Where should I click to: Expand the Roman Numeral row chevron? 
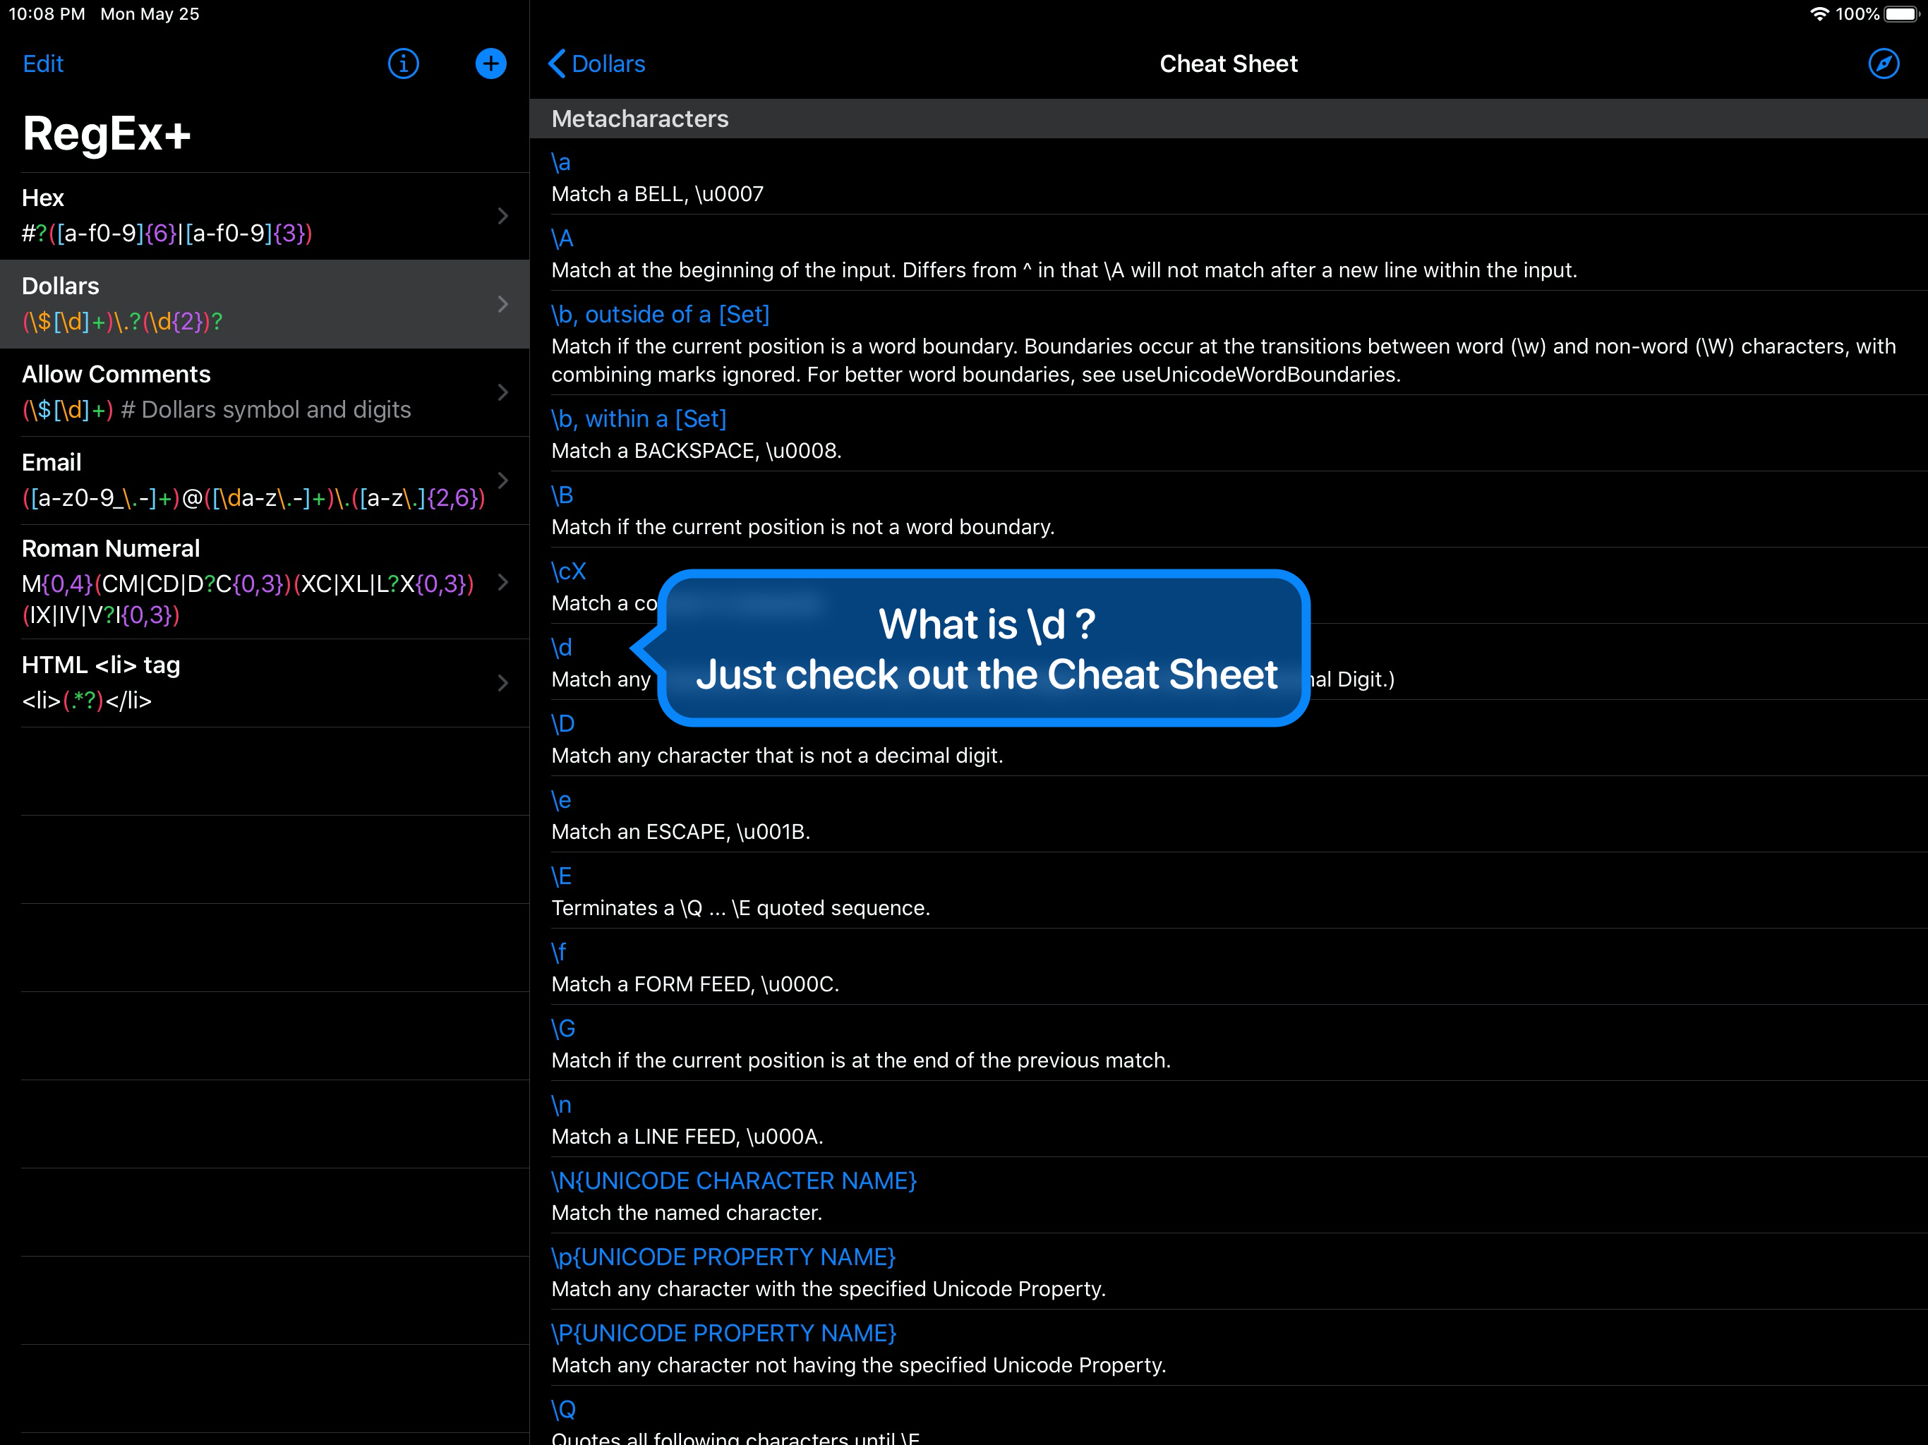(x=503, y=581)
